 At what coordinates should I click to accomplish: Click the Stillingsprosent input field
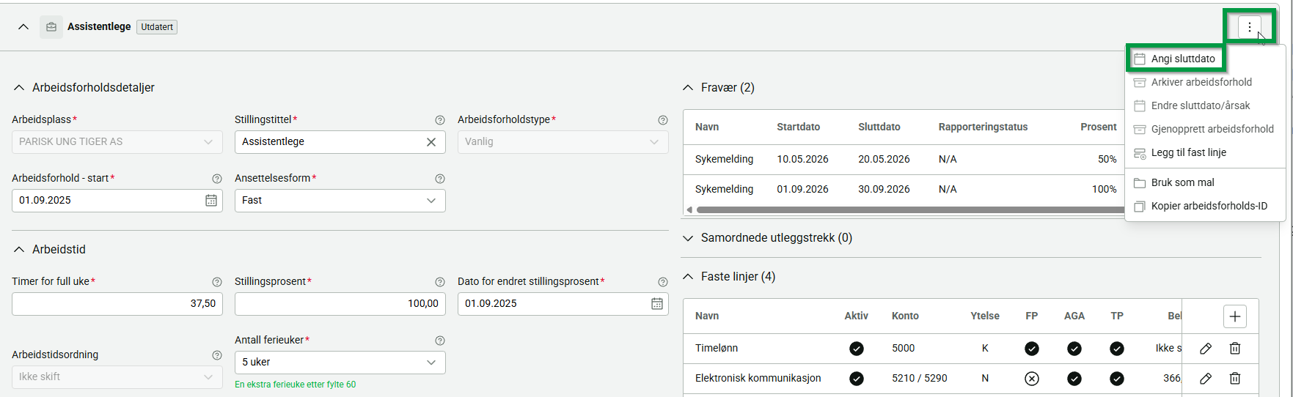340,304
